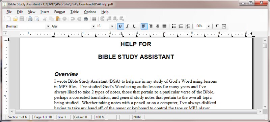Toggle Italic formatting
The width and height of the screenshot is (270, 122).
[x=128, y=26]
